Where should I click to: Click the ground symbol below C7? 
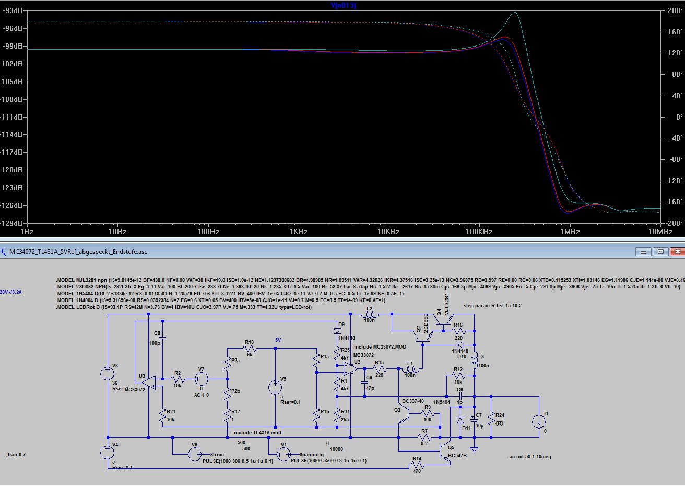coord(474,449)
